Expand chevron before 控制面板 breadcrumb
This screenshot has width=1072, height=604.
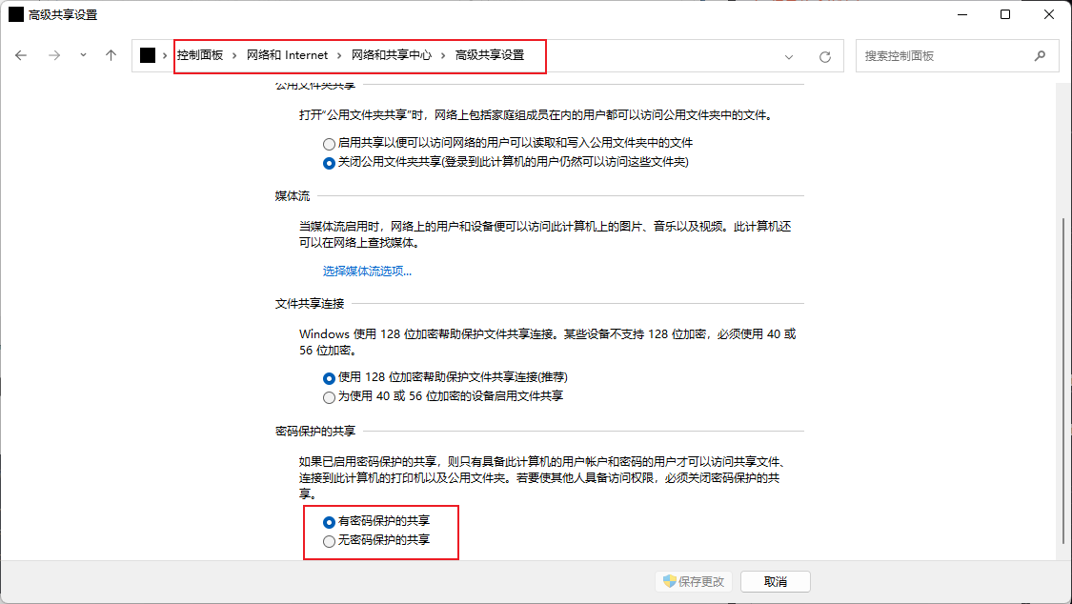coord(165,55)
